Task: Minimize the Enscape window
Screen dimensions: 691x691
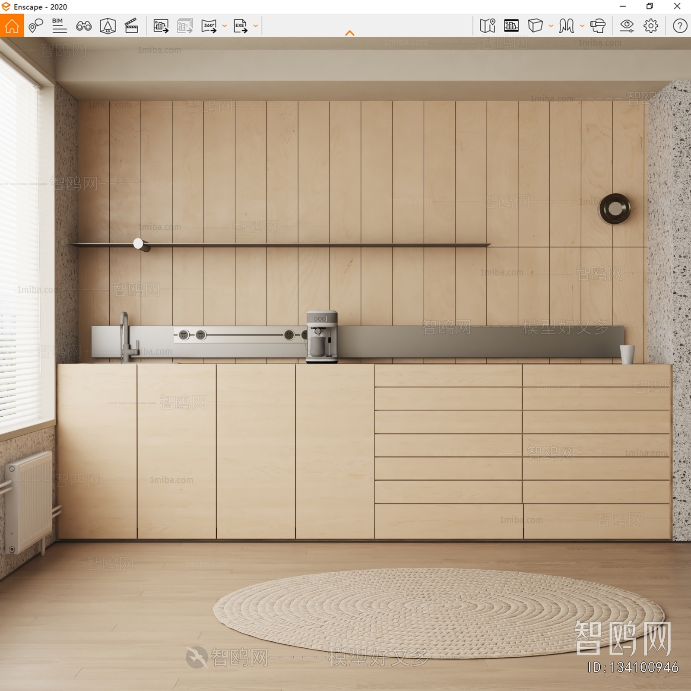Action: 623,6
